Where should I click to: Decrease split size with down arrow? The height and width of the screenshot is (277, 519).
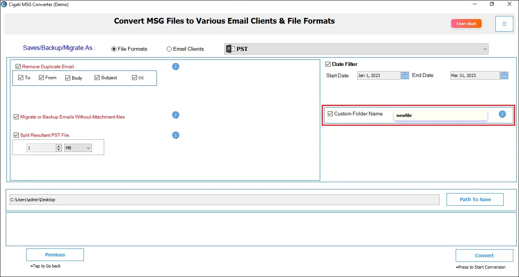[59, 150]
